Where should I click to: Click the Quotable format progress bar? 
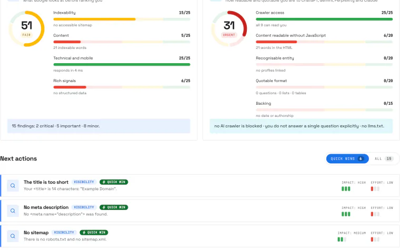point(324,87)
